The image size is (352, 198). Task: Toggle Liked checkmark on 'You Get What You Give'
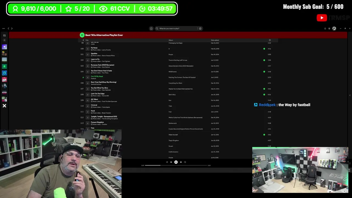click(264, 89)
